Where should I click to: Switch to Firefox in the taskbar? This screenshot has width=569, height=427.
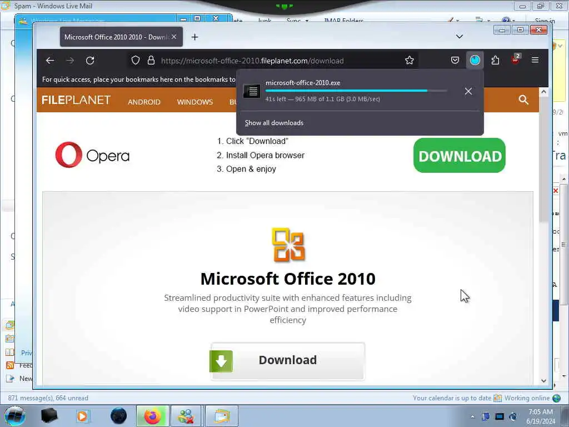pos(152,416)
